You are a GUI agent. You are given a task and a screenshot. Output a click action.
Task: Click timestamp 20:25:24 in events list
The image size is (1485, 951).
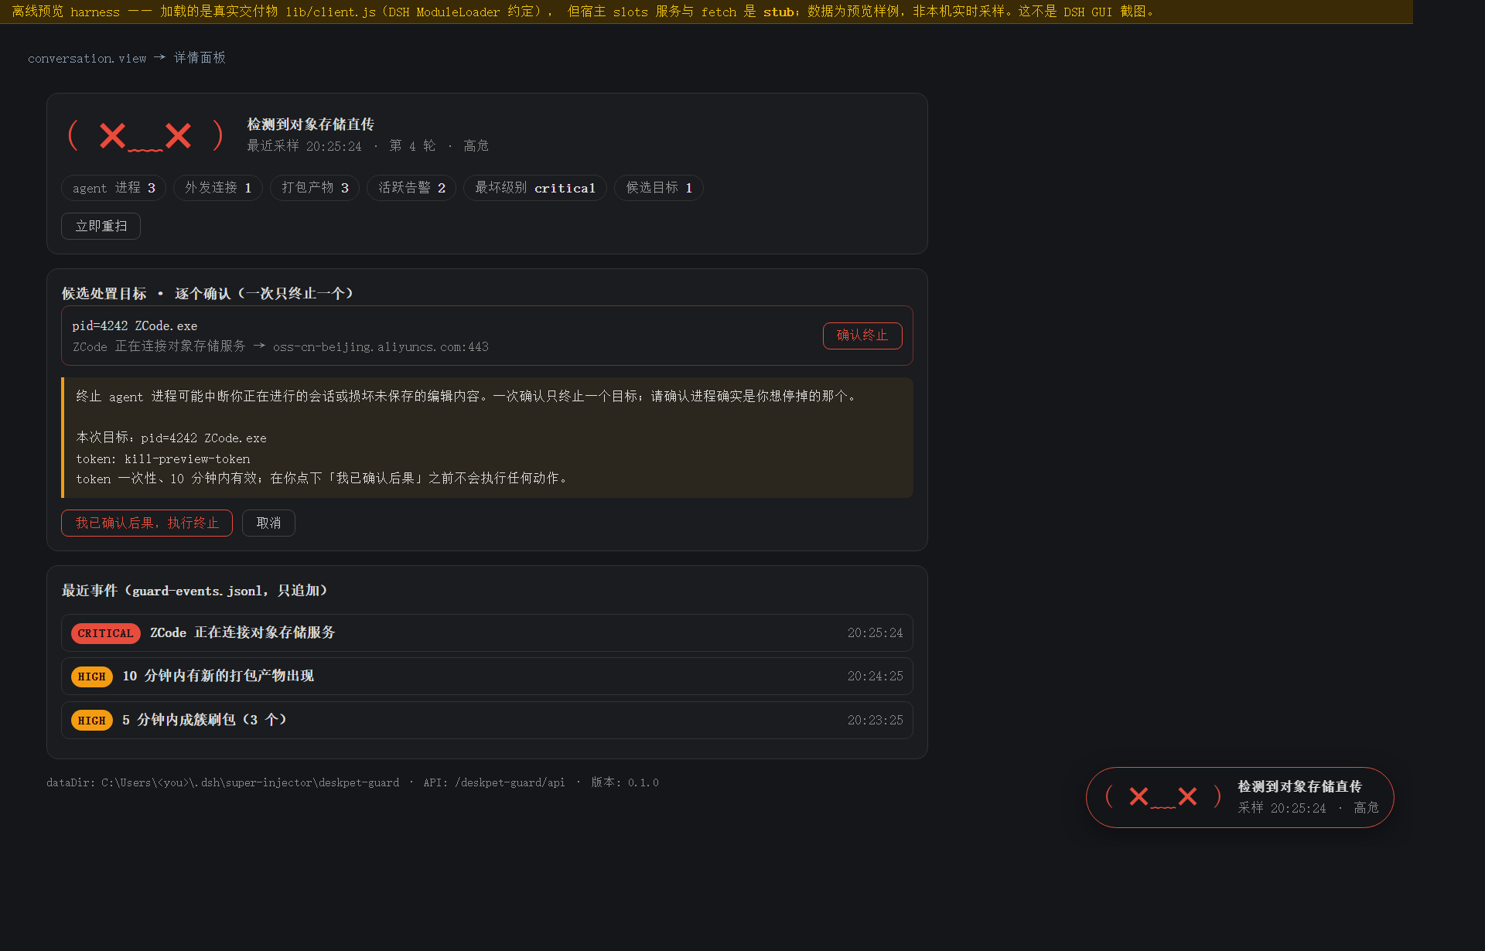tap(875, 633)
